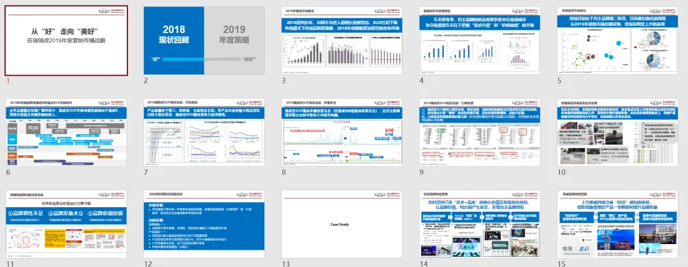This screenshot has width=688, height=267.
Task: Open the 2018 现状回顾 / 2019 年度策略 slide
Action: [x=204, y=40]
